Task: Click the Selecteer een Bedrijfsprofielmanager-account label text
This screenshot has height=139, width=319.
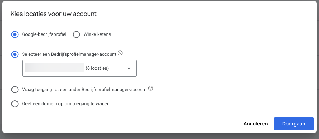Action: tap(69, 54)
